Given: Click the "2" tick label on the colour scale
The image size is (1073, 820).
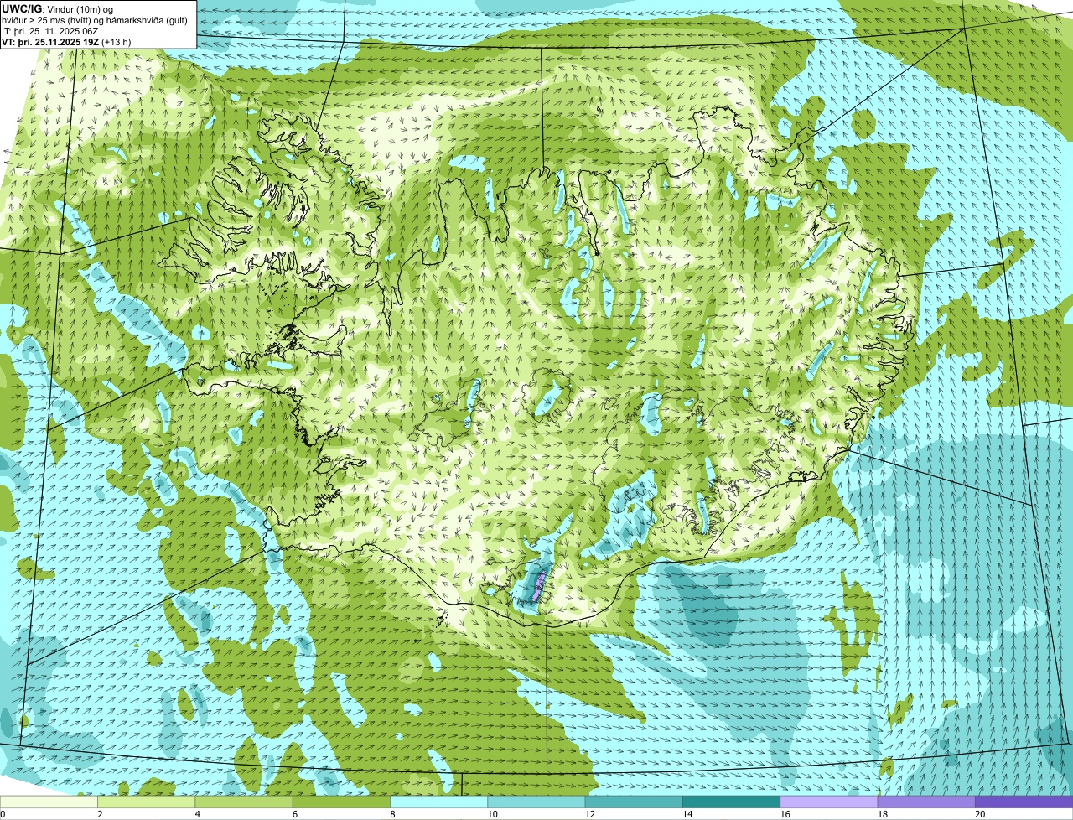Looking at the screenshot, I should pyautogui.click(x=100, y=814).
